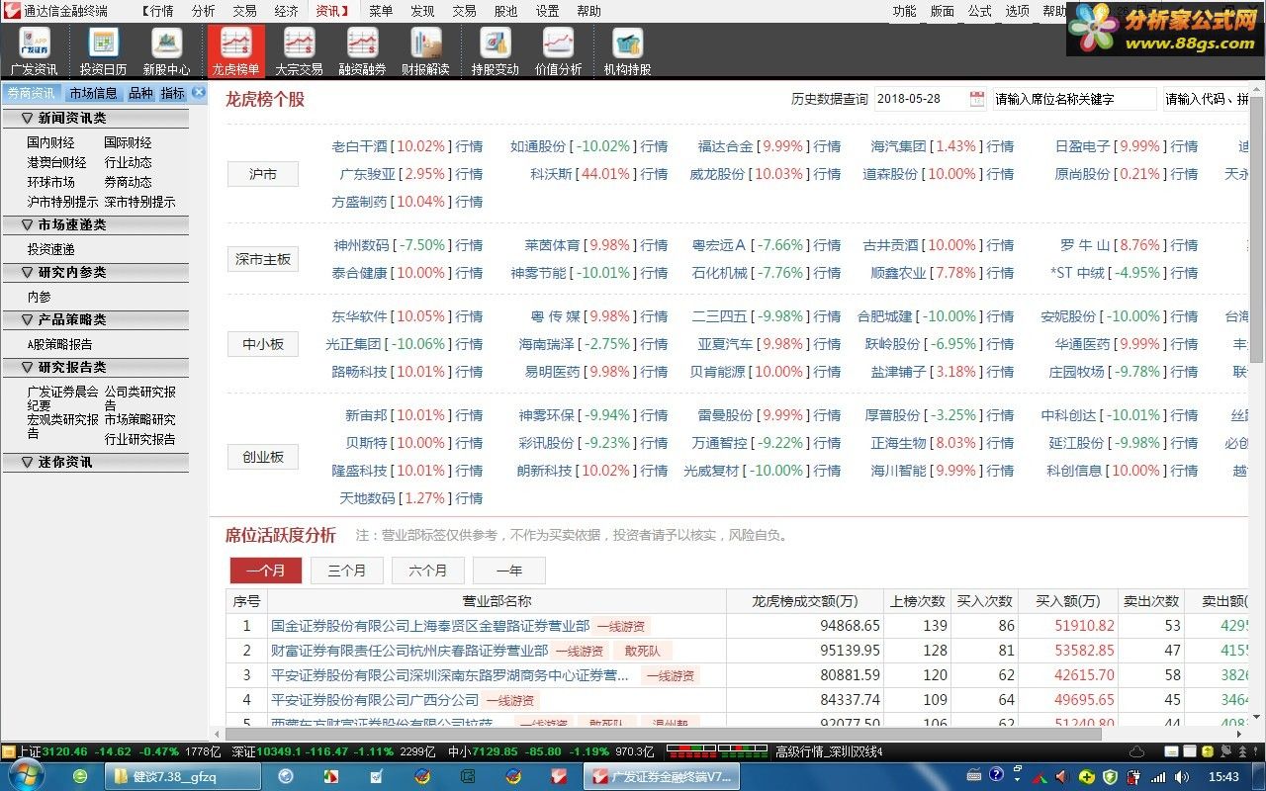
Task: Open 行业研究报告 link
Action: click(139, 439)
